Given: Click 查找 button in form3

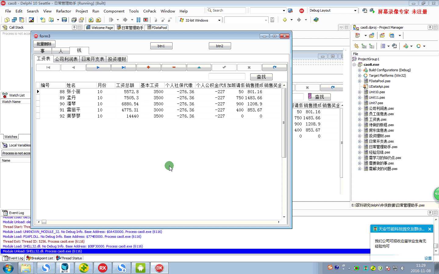Looking at the screenshot, I should [x=261, y=77].
